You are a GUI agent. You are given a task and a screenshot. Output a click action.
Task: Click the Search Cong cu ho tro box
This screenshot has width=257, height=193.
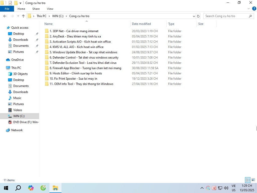[228, 16]
